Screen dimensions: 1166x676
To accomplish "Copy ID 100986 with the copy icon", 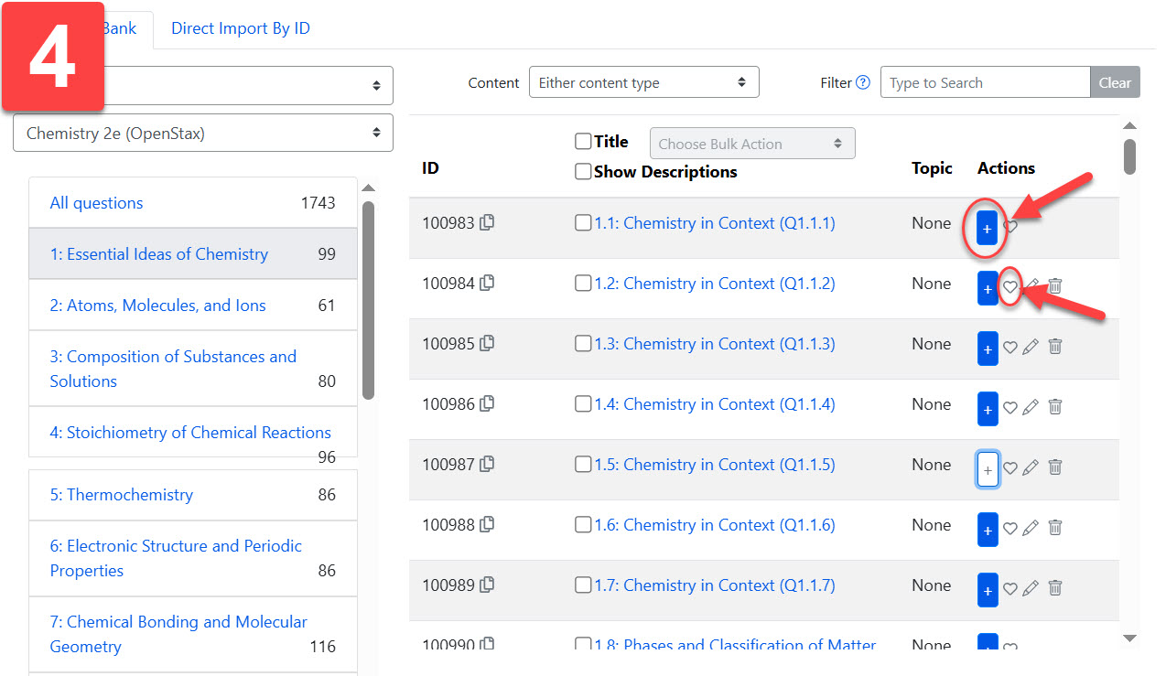I will 487,403.
